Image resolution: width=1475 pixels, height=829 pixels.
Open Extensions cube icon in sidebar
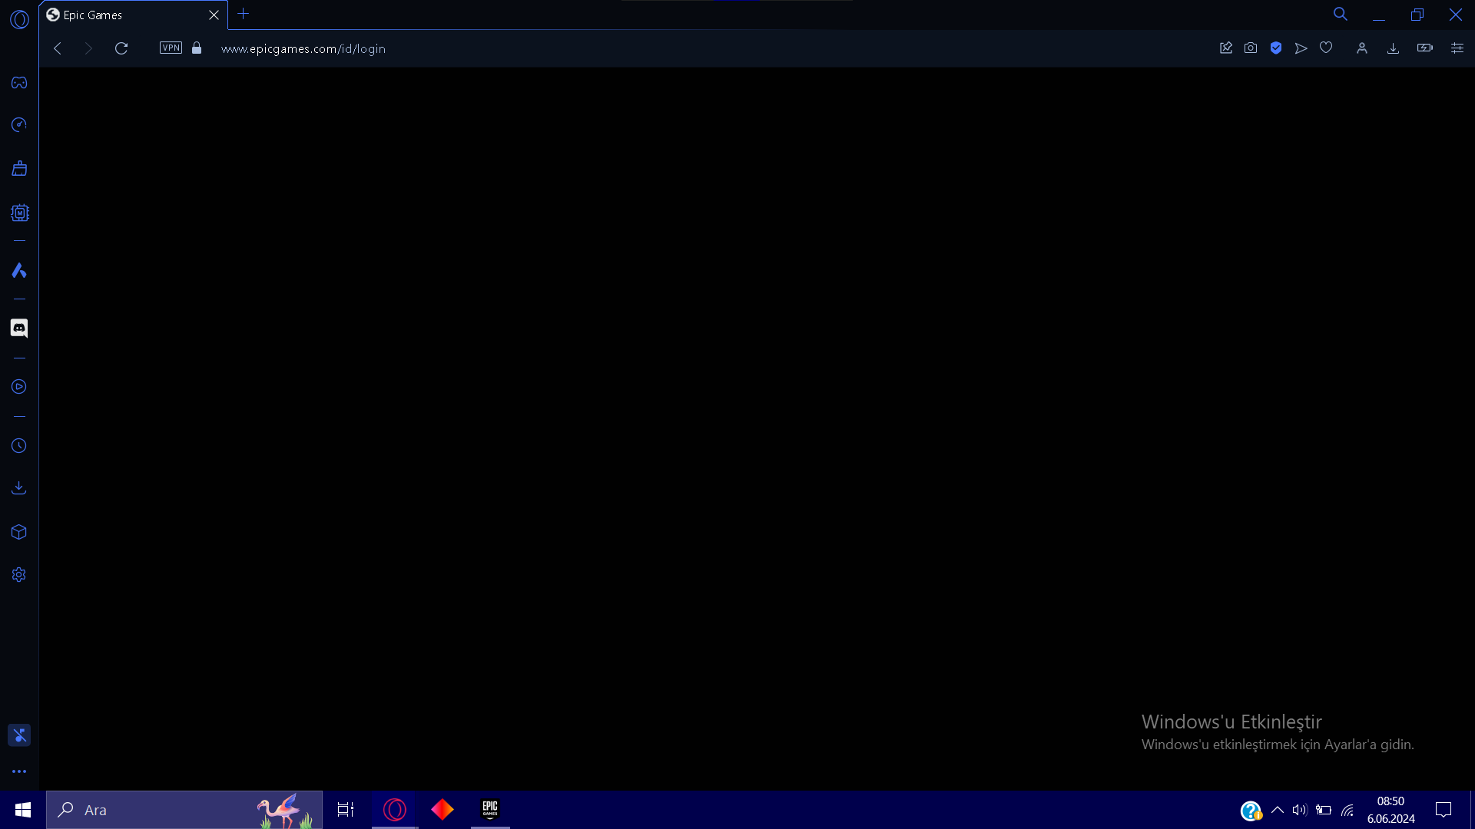point(19,532)
